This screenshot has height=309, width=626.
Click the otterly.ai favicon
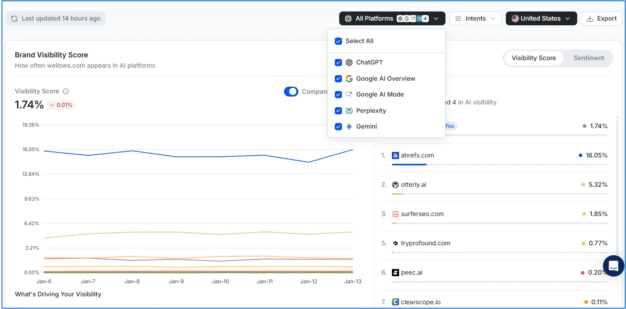pyautogui.click(x=395, y=185)
